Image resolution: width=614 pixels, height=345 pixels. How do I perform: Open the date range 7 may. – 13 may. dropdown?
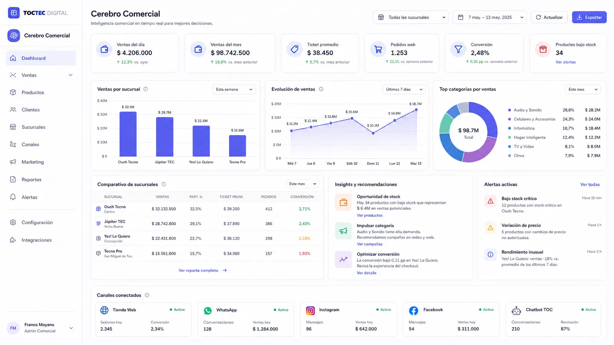click(490, 17)
